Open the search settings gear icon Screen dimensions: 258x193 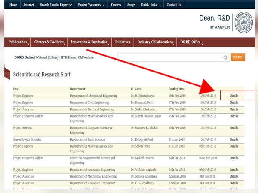click(x=225, y=57)
